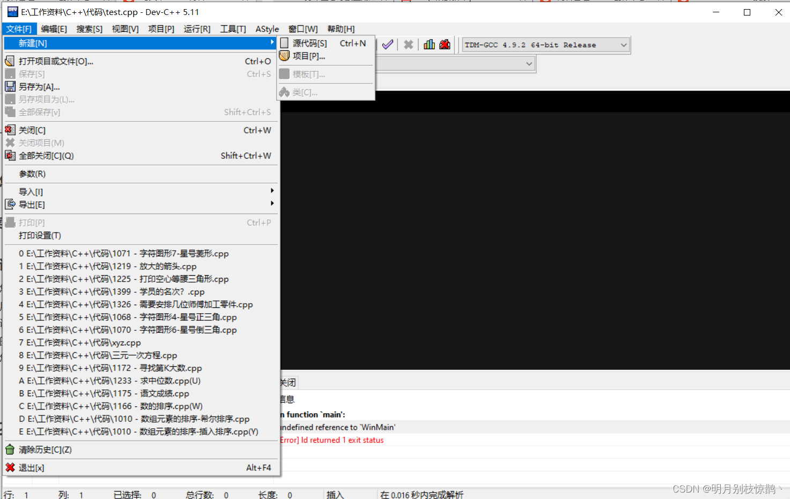Open recent file 1219 - 放大的箭头.cpp
This screenshot has height=499, width=790.
pyautogui.click(x=141, y=266)
